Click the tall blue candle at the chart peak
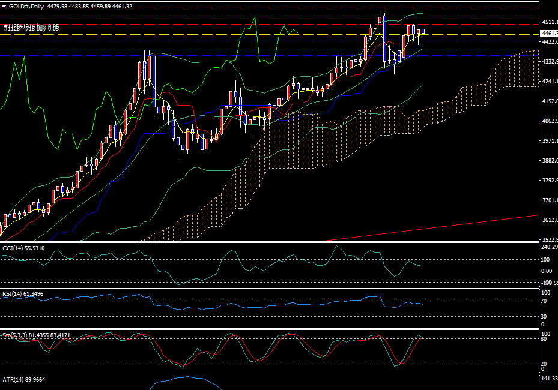Image resolution: width=558 pixels, height=390 pixels. click(384, 39)
